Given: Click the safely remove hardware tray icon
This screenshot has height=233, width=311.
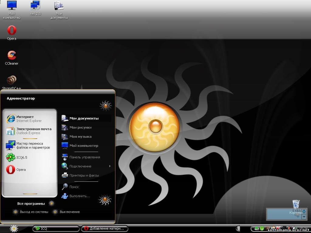Looking at the screenshot, I should point(257,228).
